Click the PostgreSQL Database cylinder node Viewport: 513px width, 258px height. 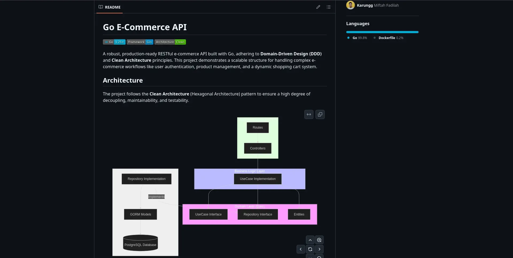[x=141, y=243]
